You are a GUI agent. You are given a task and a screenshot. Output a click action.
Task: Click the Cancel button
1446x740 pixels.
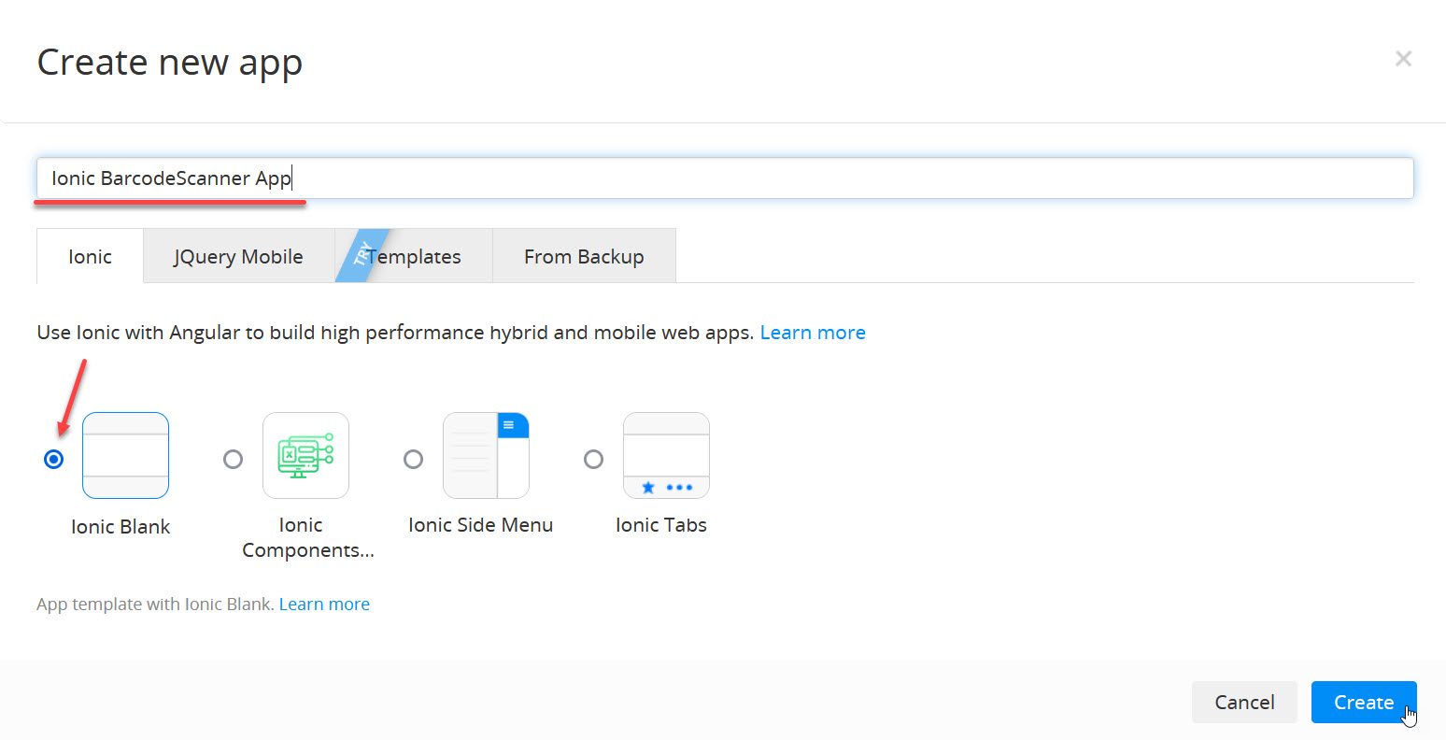[1244, 702]
